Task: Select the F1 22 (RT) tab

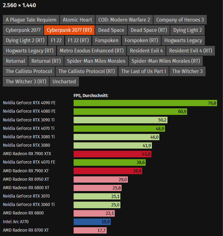Action: 78,41
